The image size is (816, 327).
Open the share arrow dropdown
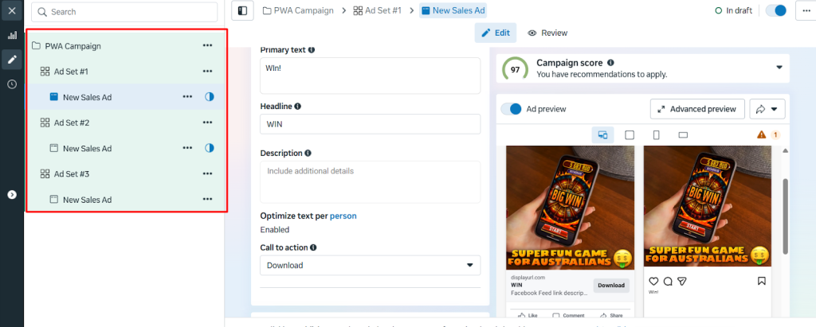tap(768, 108)
